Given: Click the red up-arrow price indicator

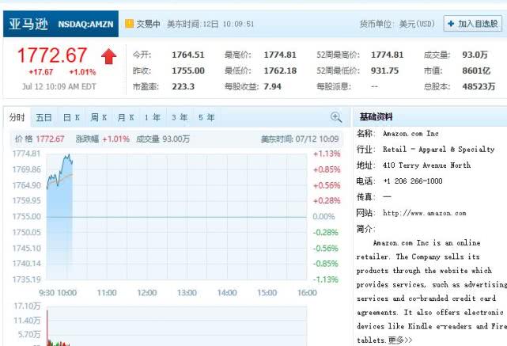Looking at the screenshot, I should [x=108, y=57].
